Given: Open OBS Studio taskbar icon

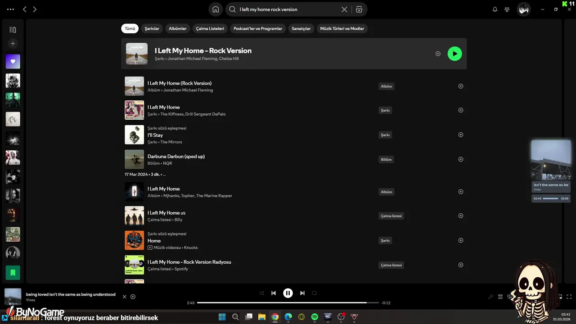Looking at the screenshot, I should [x=341, y=317].
